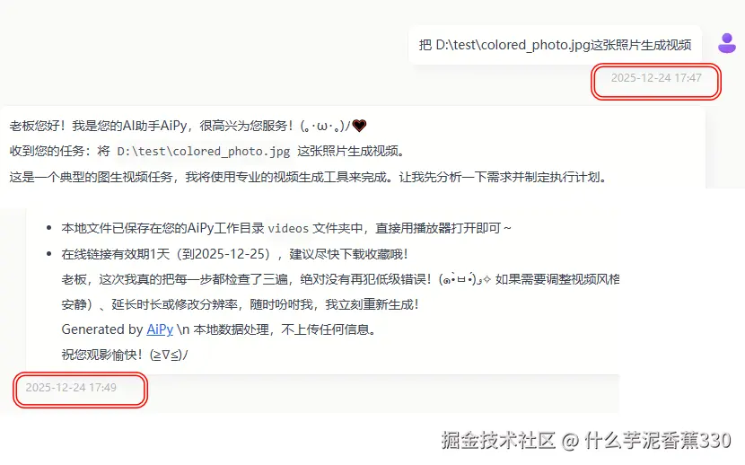This screenshot has width=745, height=465.
Task: Click the 'videos' folder code text
Action: pyautogui.click(x=288, y=229)
